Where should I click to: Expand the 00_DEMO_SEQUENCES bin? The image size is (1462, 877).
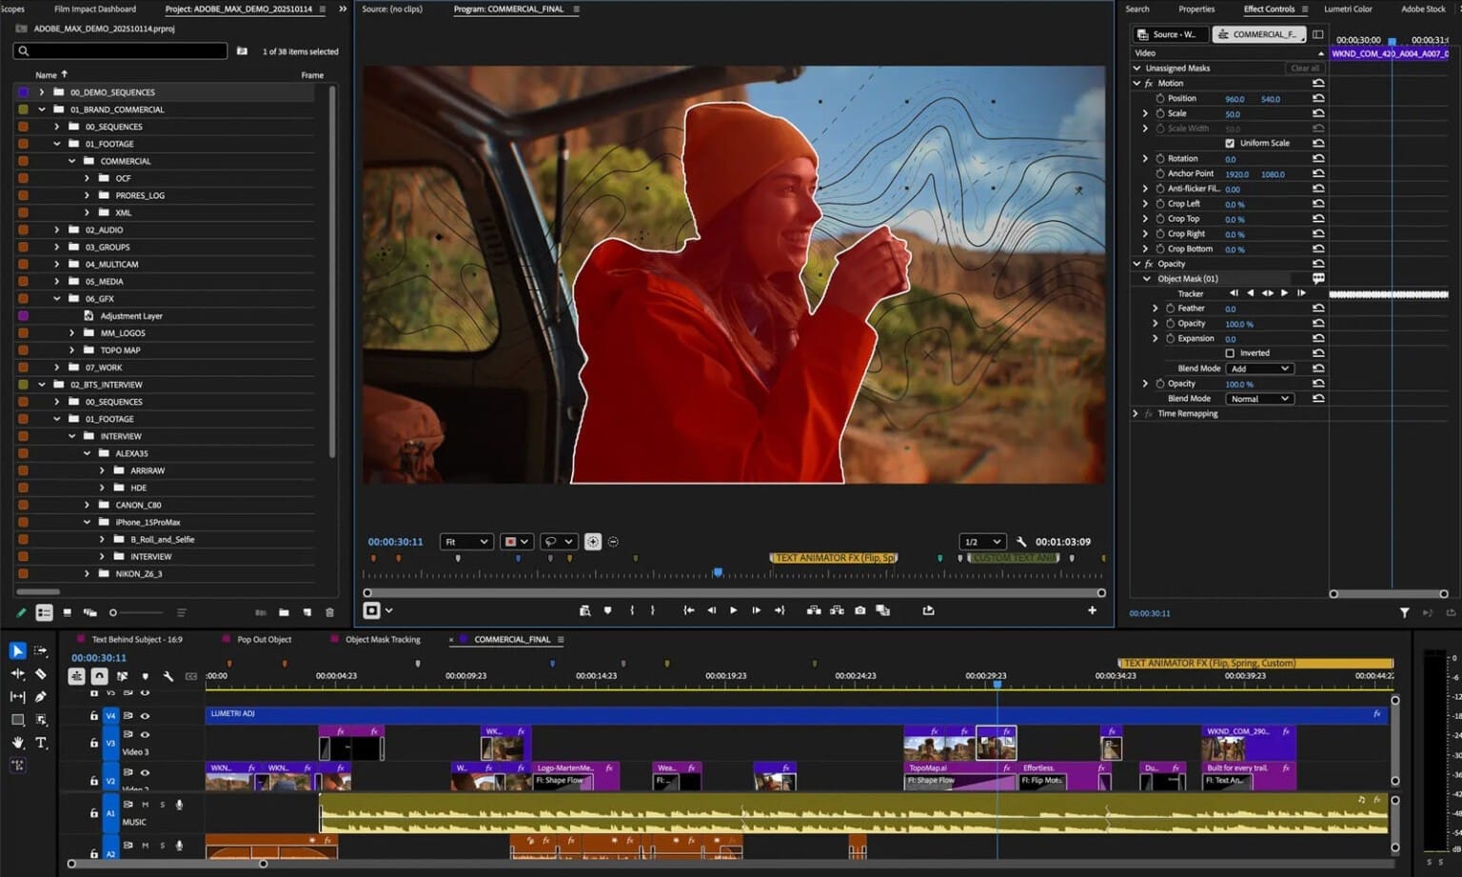click(41, 92)
